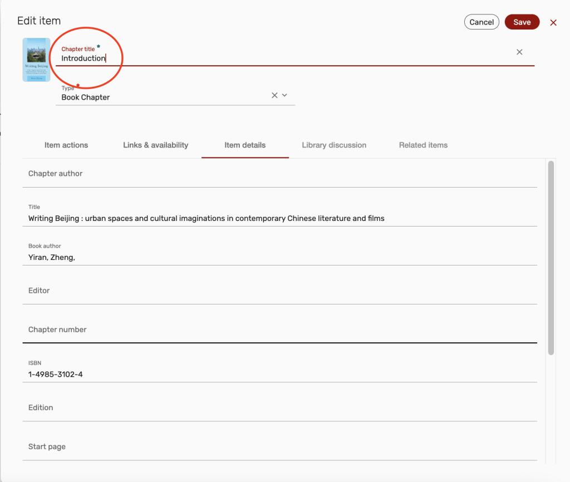
Task: Click the Chapter number field
Action: [278, 330]
